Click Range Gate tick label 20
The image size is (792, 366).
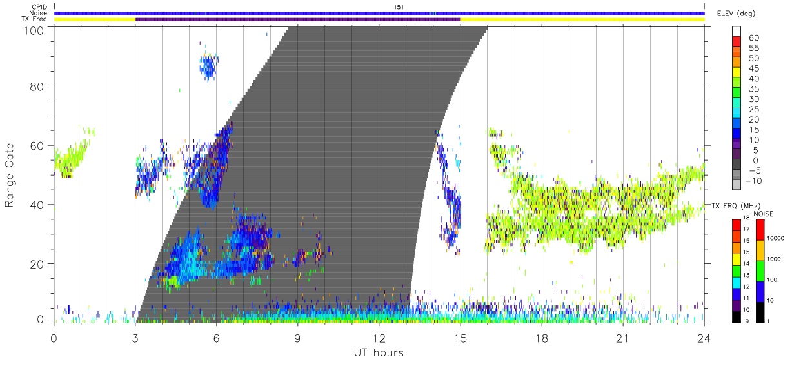pyautogui.click(x=37, y=264)
